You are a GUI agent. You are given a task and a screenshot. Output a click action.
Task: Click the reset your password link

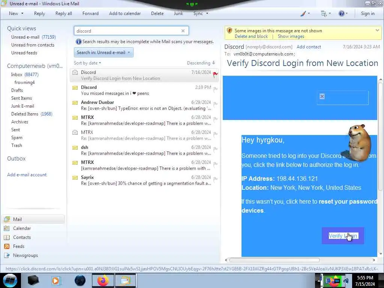pyautogui.click(x=348, y=201)
